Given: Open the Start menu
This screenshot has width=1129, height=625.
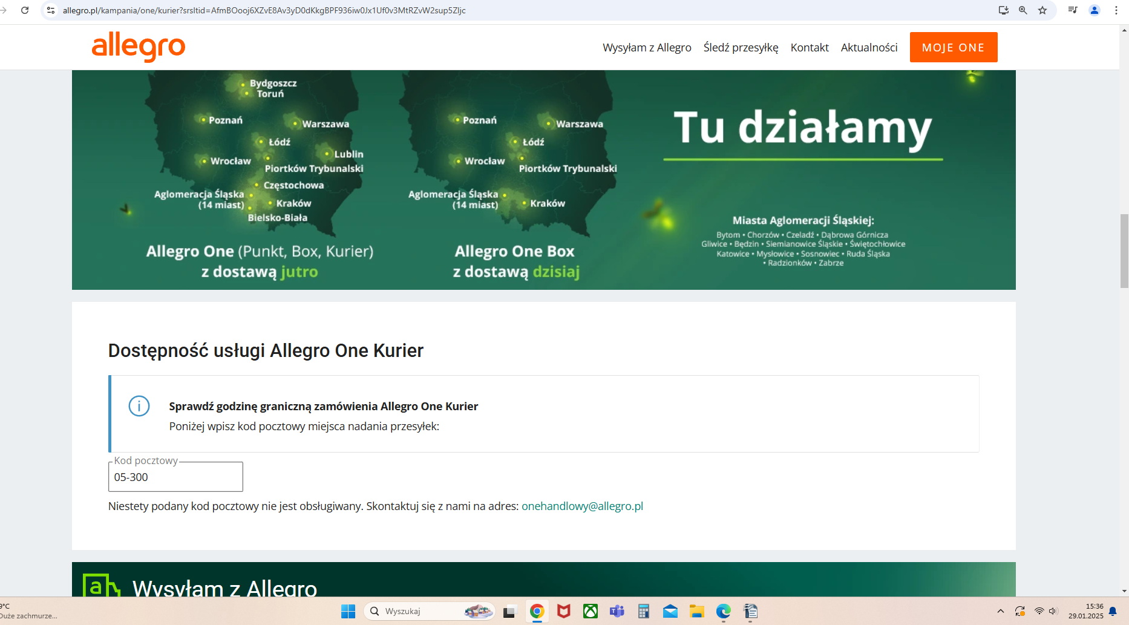Looking at the screenshot, I should 348,611.
